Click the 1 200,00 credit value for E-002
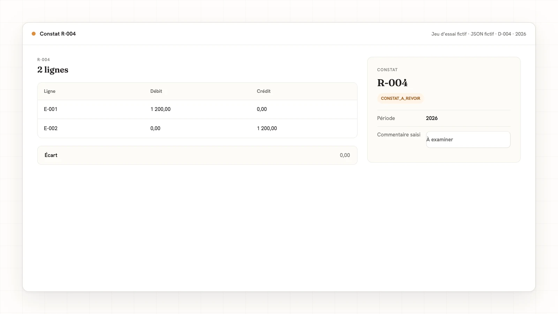The image size is (558, 314). [267, 128]
